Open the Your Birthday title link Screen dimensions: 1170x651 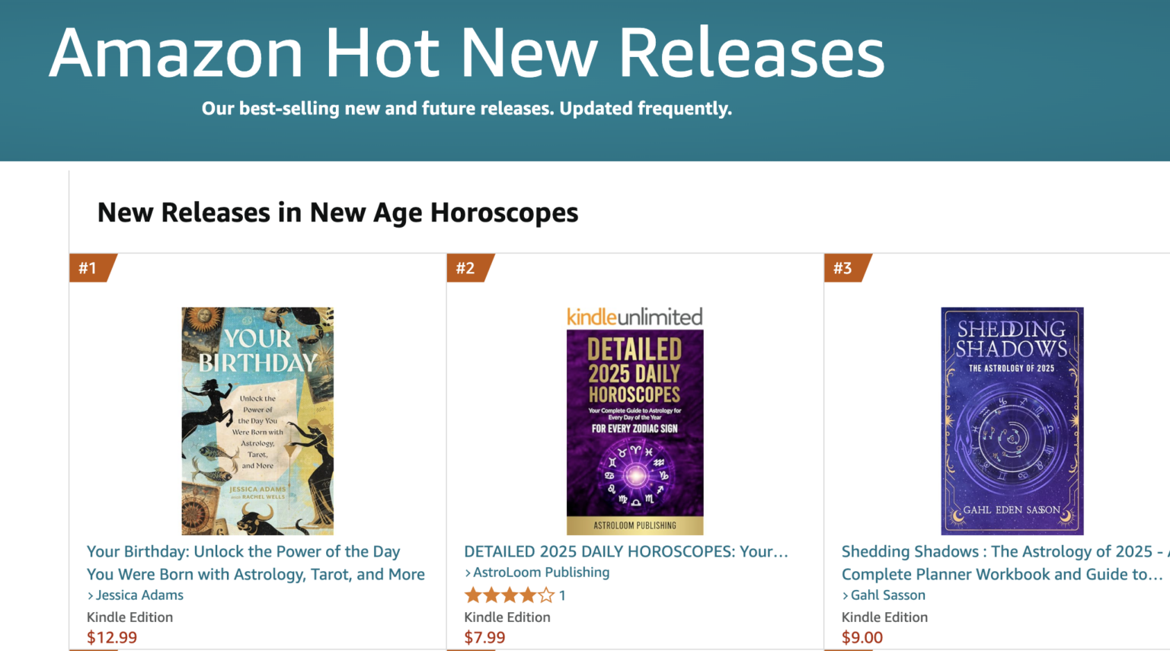click(255, 563)
